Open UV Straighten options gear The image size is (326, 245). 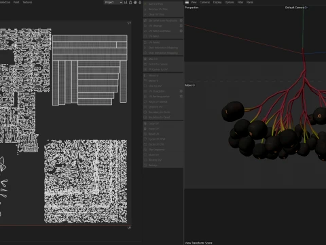point(181,91)
